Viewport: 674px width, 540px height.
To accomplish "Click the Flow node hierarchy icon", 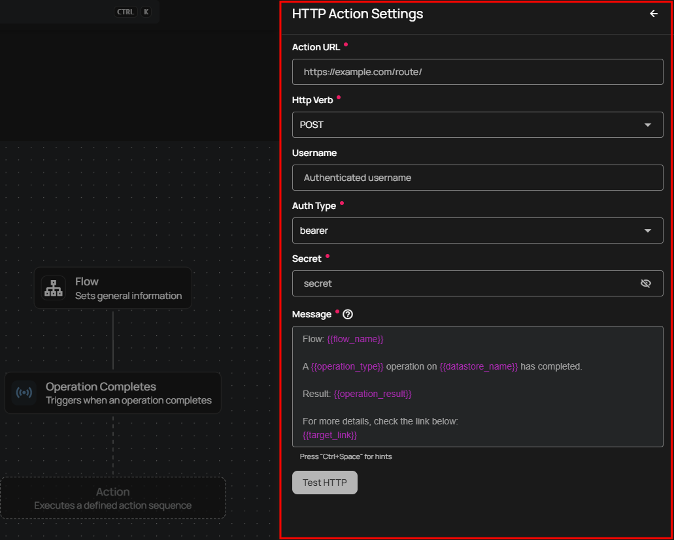I will coord(53,288).
